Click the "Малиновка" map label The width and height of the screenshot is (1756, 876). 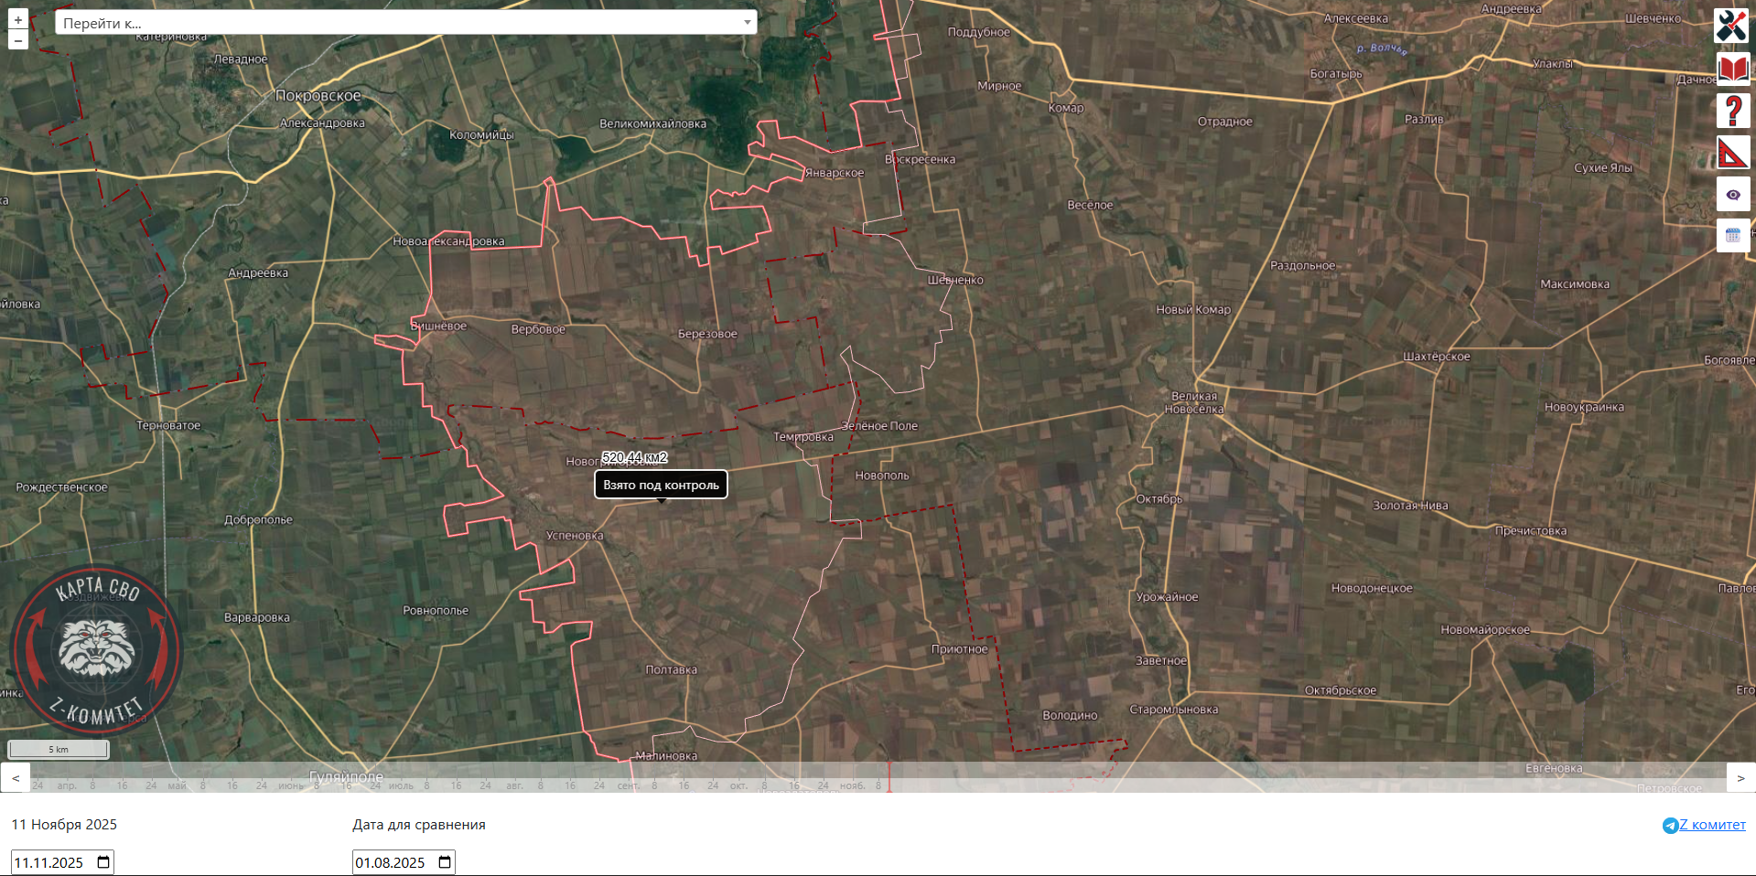coord(666,756)
